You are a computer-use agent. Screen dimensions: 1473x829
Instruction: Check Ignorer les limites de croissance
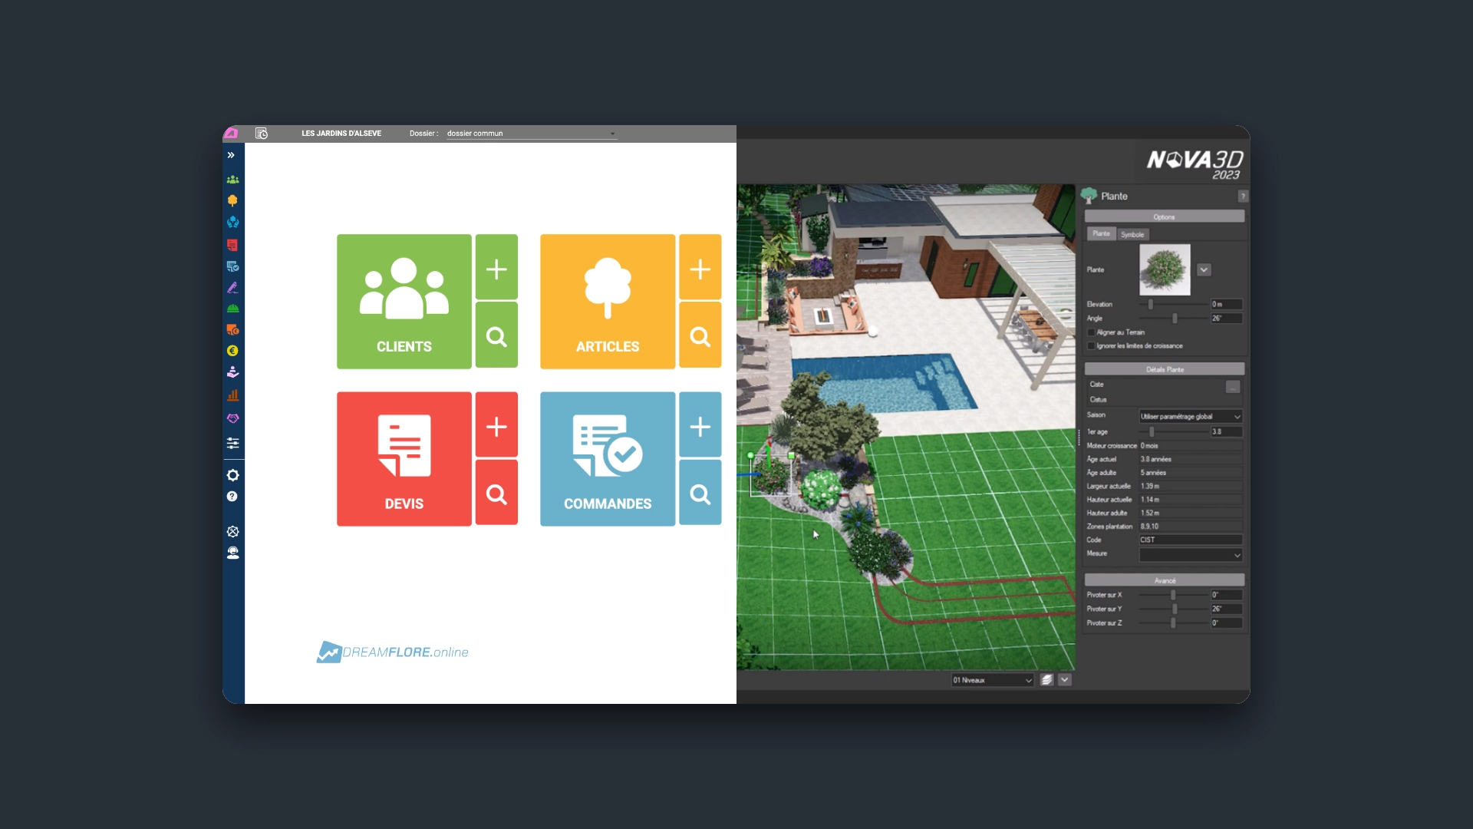1091,346
